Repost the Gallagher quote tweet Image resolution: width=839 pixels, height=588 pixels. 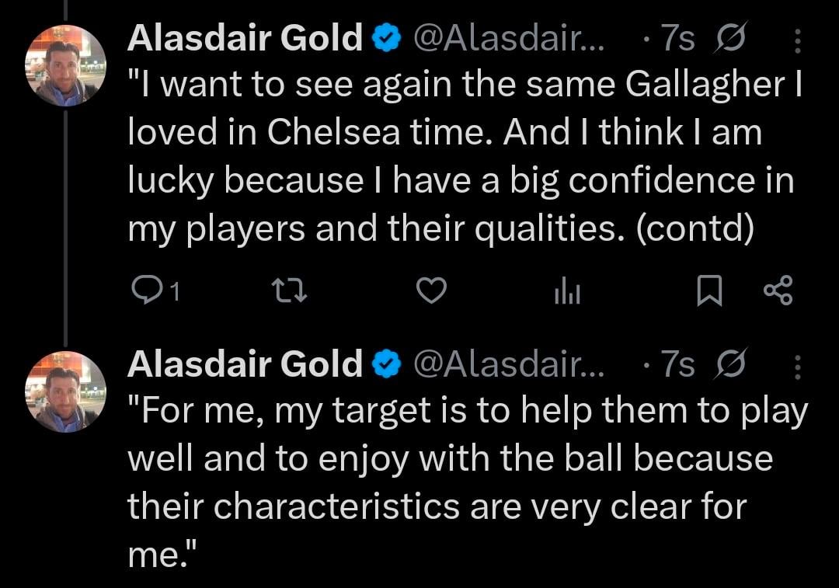tap(291, 291)
